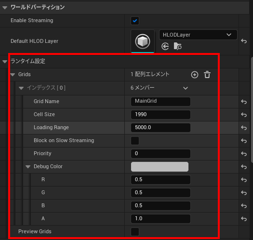253x240 pixels.
Task: Reset Grid Name to default
Action: click(244, 102)
